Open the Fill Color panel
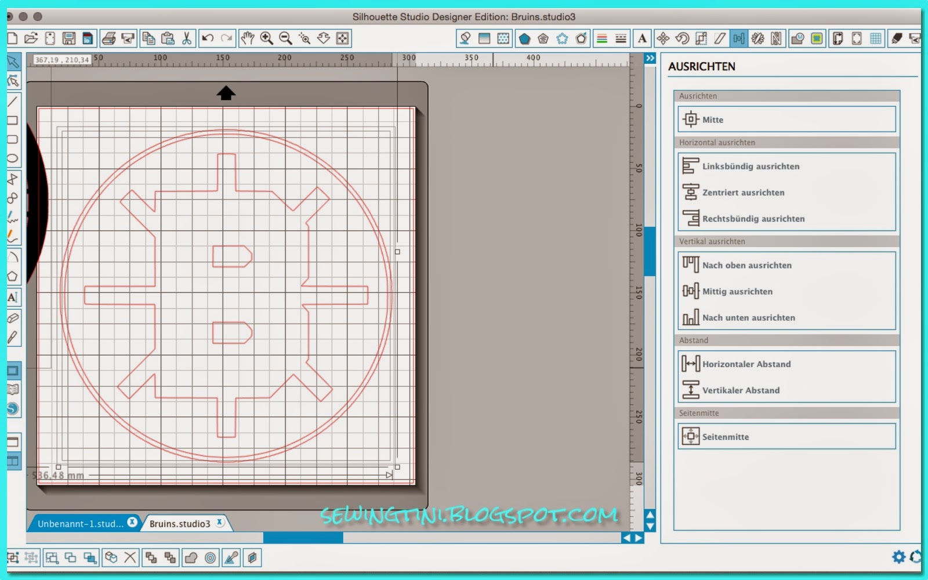Image resolution: width=928 pixels, height=580 pixels. coord(465,38)
